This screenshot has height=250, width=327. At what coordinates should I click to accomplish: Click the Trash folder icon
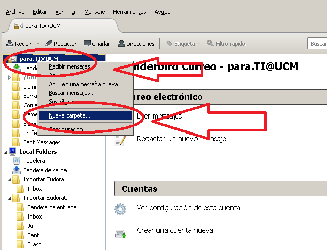20,244
